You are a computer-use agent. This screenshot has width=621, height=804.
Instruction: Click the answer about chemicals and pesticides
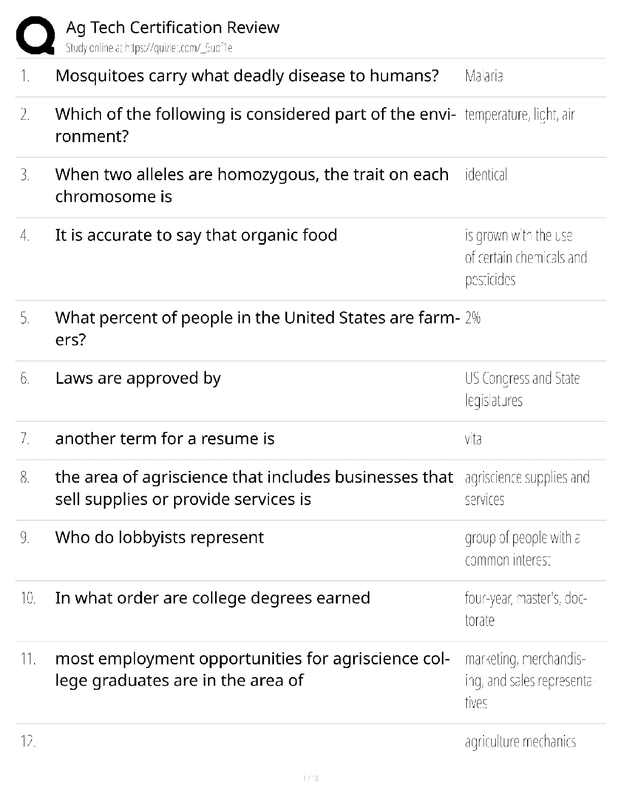[526, 258]
